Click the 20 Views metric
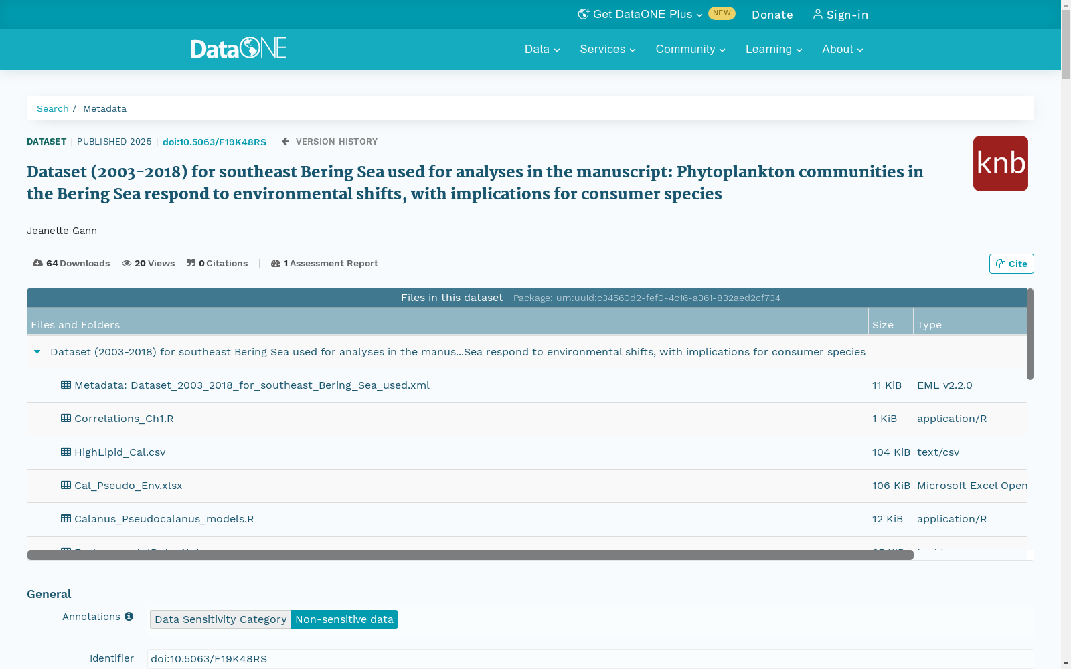Viewport: 1071px width, 669px height. 148,263
